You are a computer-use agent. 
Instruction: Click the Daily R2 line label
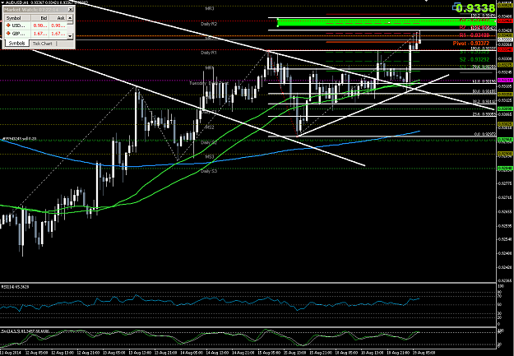pos(209,24)
